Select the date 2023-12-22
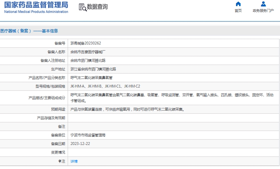The image size is (280, 169). pos(80,144)
